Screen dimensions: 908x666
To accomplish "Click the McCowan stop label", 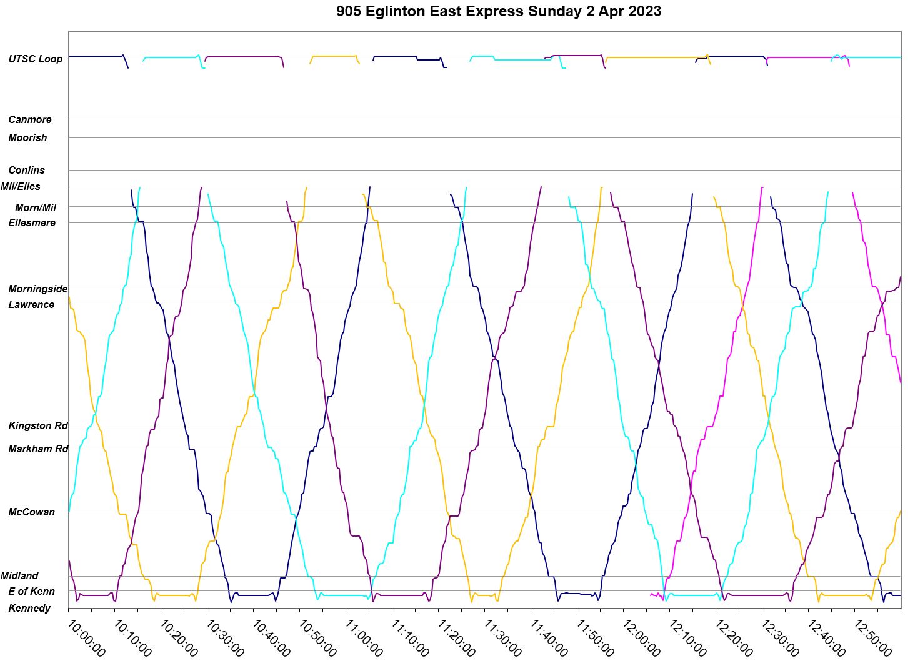I will pos(31,512).
